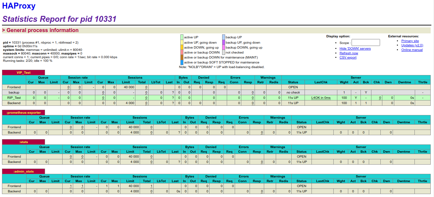Open the CSV export link
The height and width of the screenshot is (197, 434).
click(x=348, y=58)
